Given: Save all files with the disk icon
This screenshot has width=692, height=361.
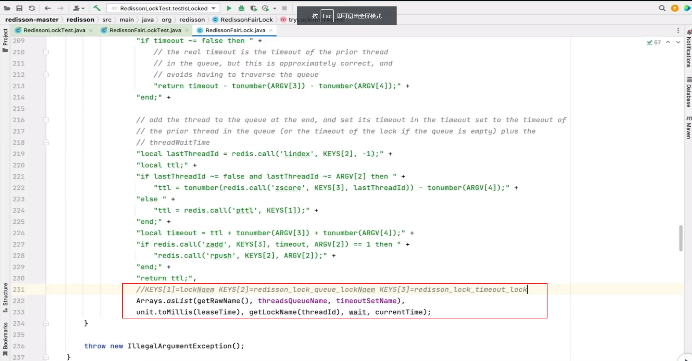Looking at the screenshot, I should (x=20, y=8).
